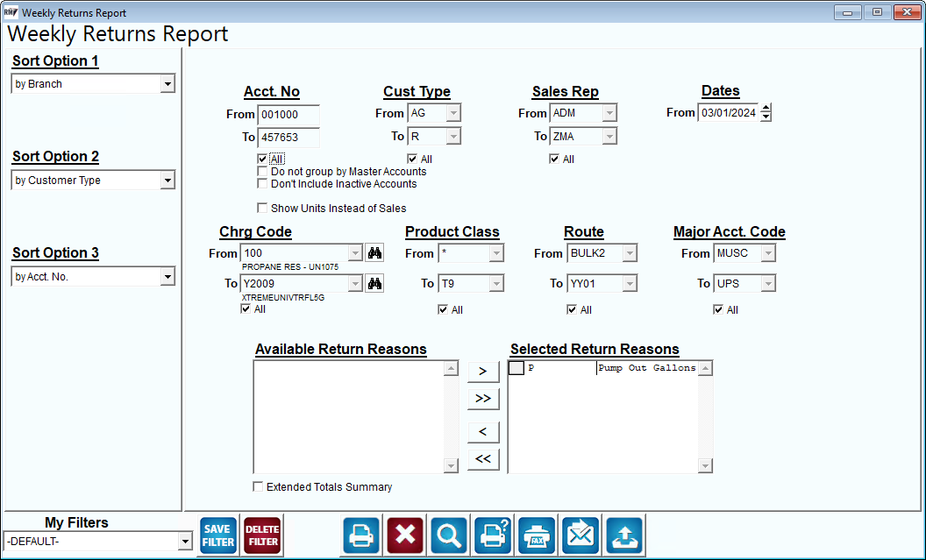
Task: Click the Acct. No From input field
Action: point(288,115)
